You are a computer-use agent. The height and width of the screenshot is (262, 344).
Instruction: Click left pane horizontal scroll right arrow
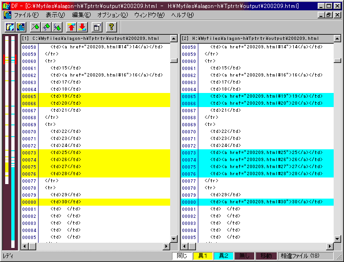[x=166, y=247]
